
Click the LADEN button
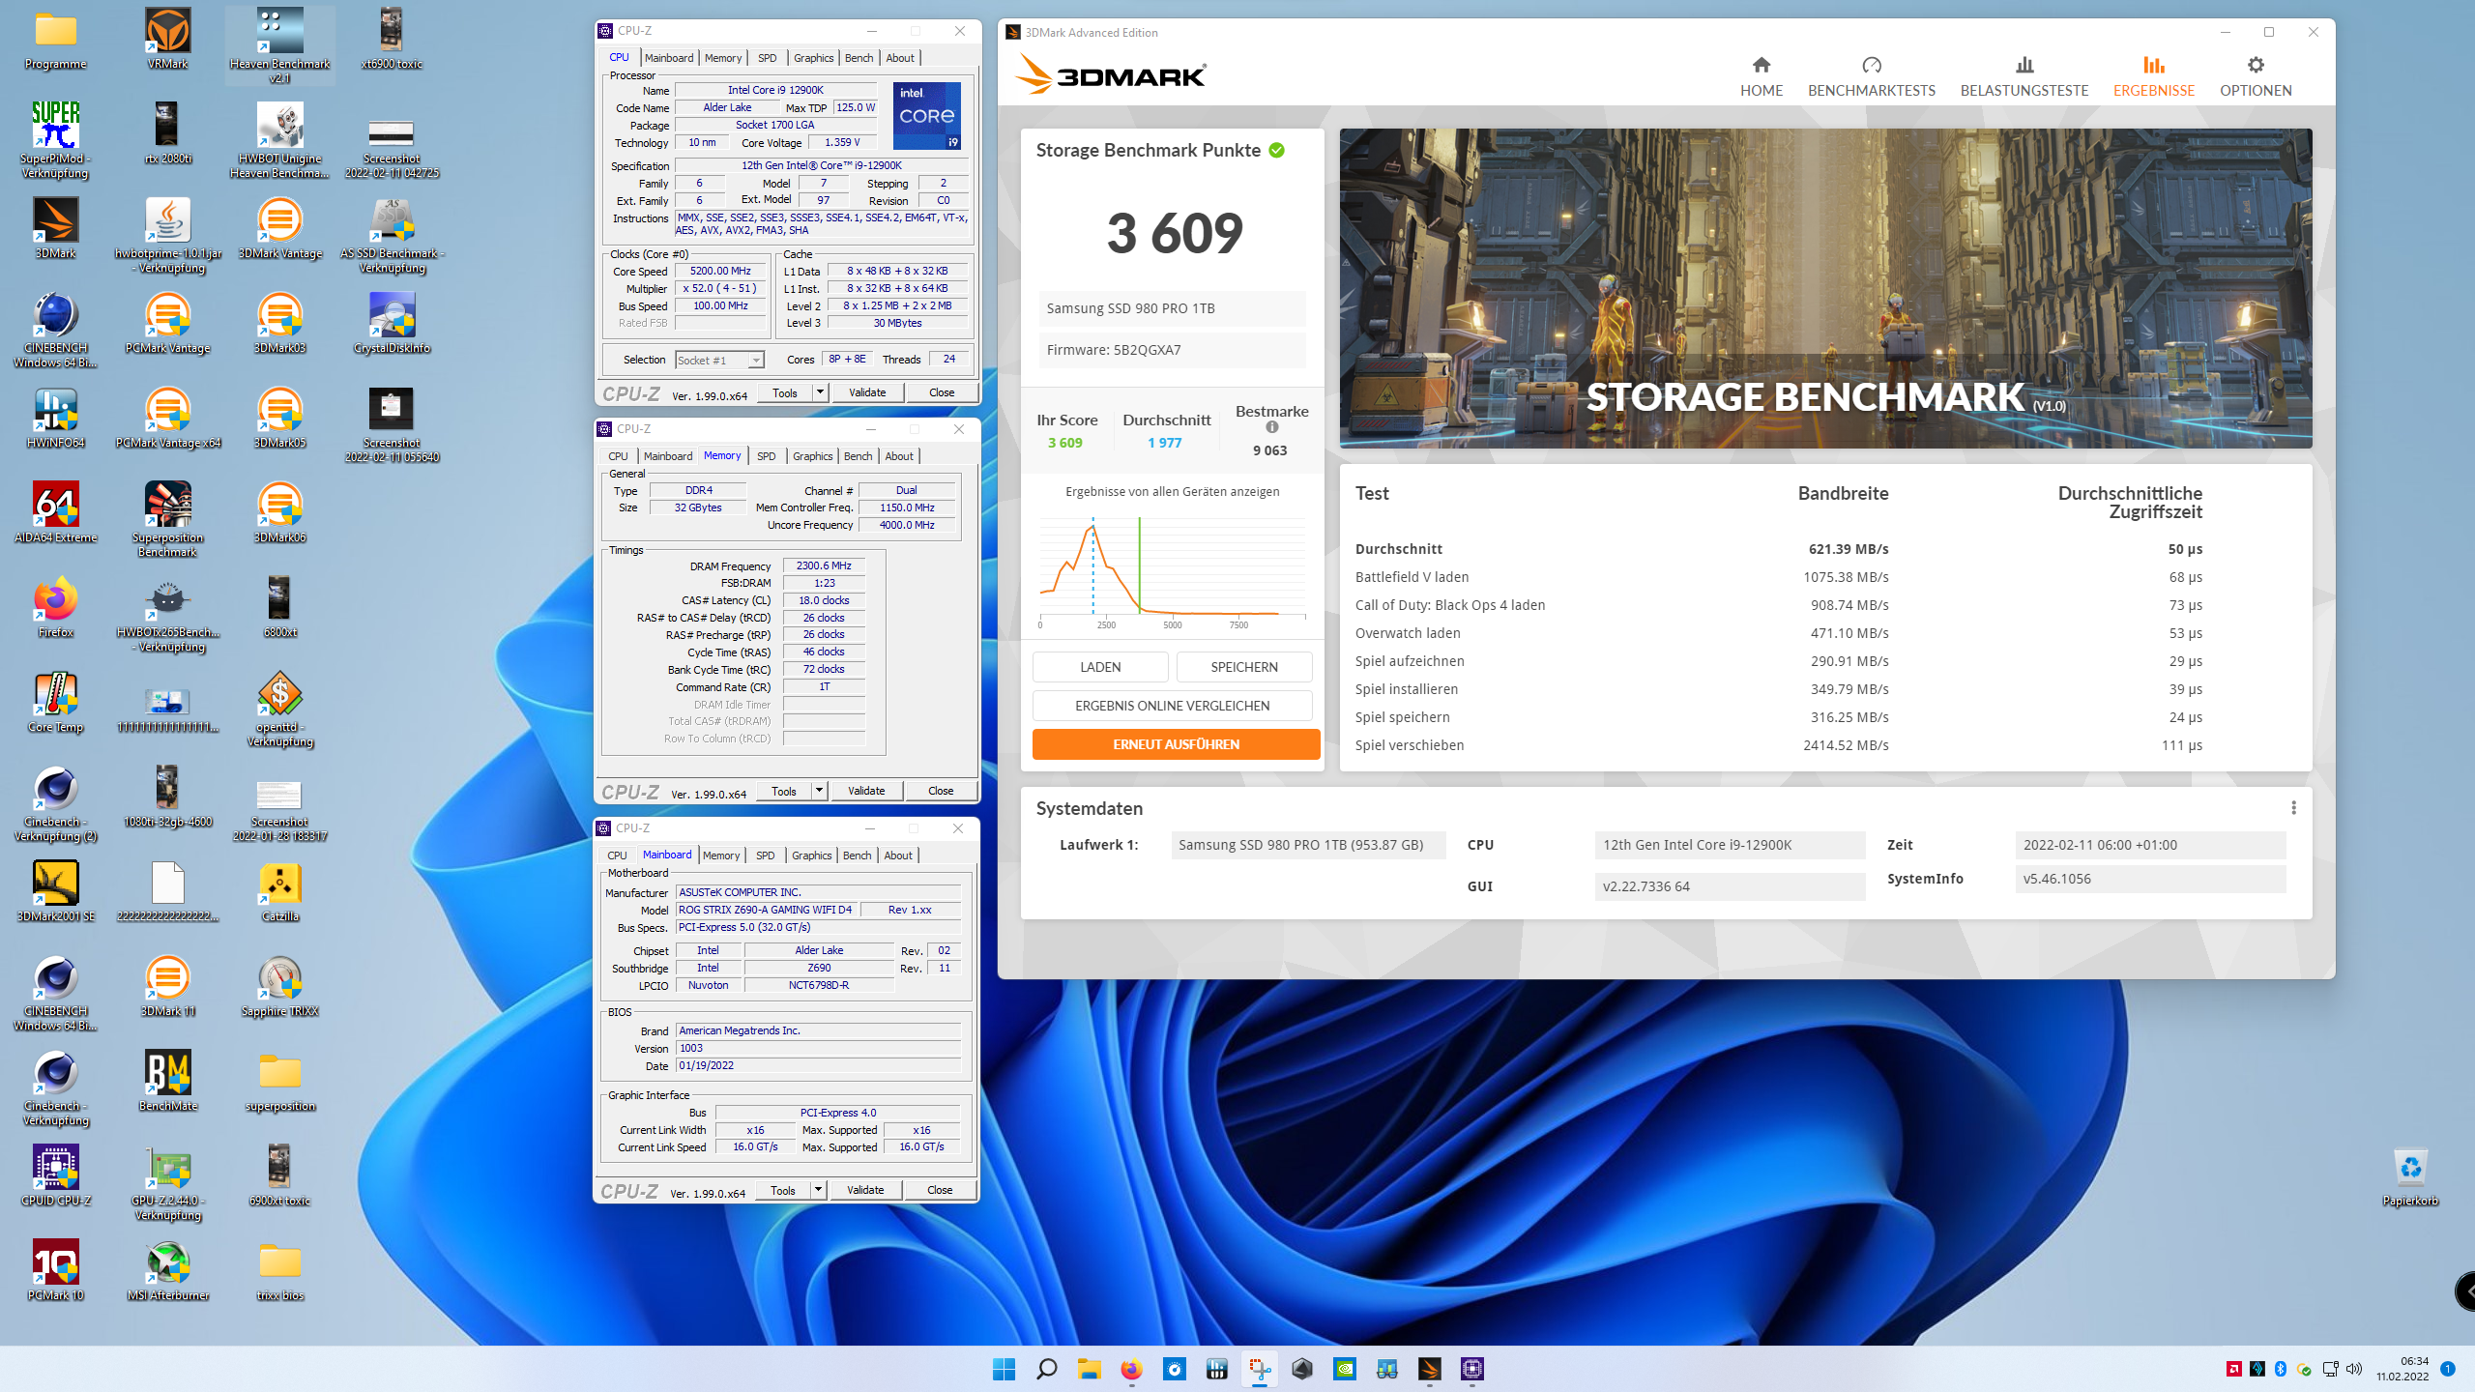tap(1100, 667)
